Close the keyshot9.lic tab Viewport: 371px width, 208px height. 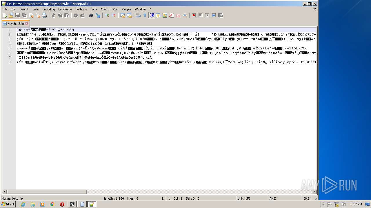pyautogui.click(x=27, y=24)
